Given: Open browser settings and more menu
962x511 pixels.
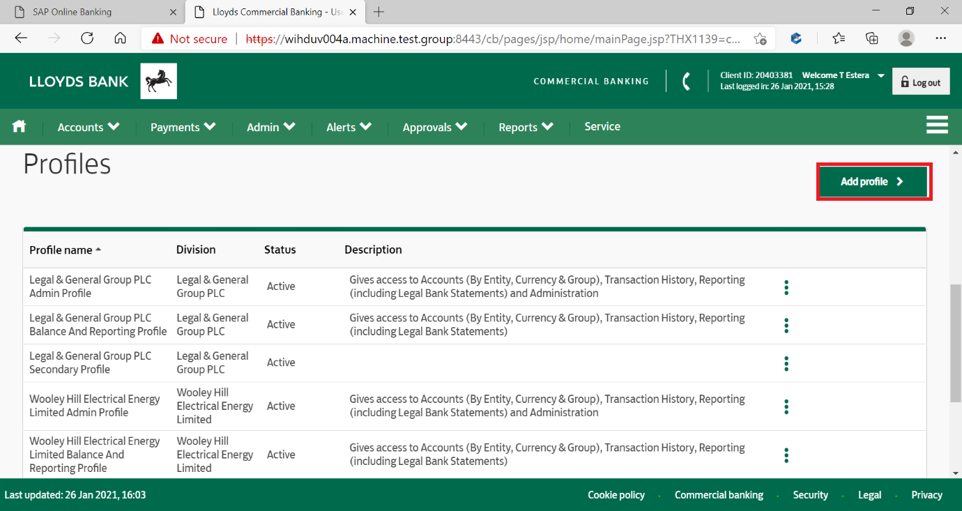Looking at the screenshot, I should click(941, 38).
